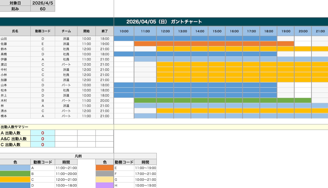Select the target date cell 2026/4/5

click(x=43, y=3)
